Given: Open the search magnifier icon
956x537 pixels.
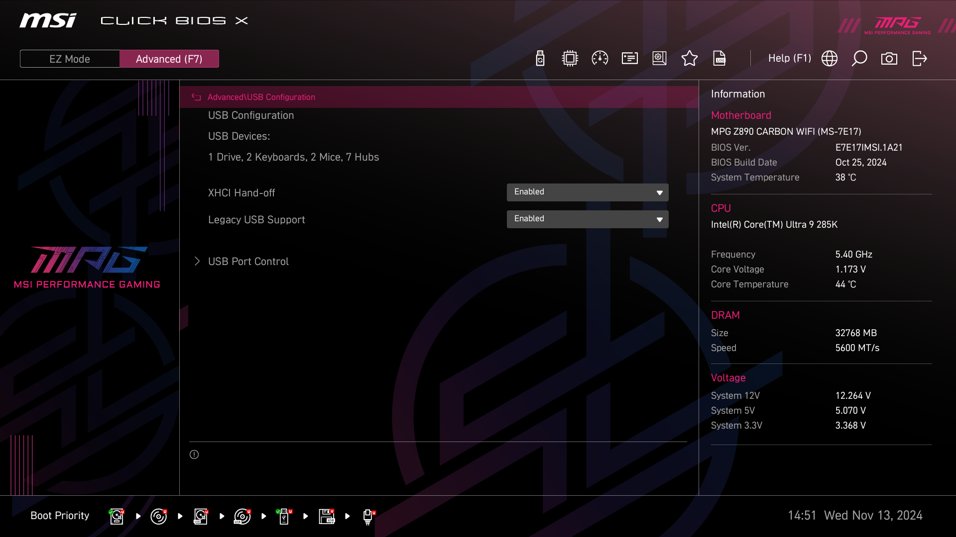Looking at the screenshot, I should click(x=859, y=59).
